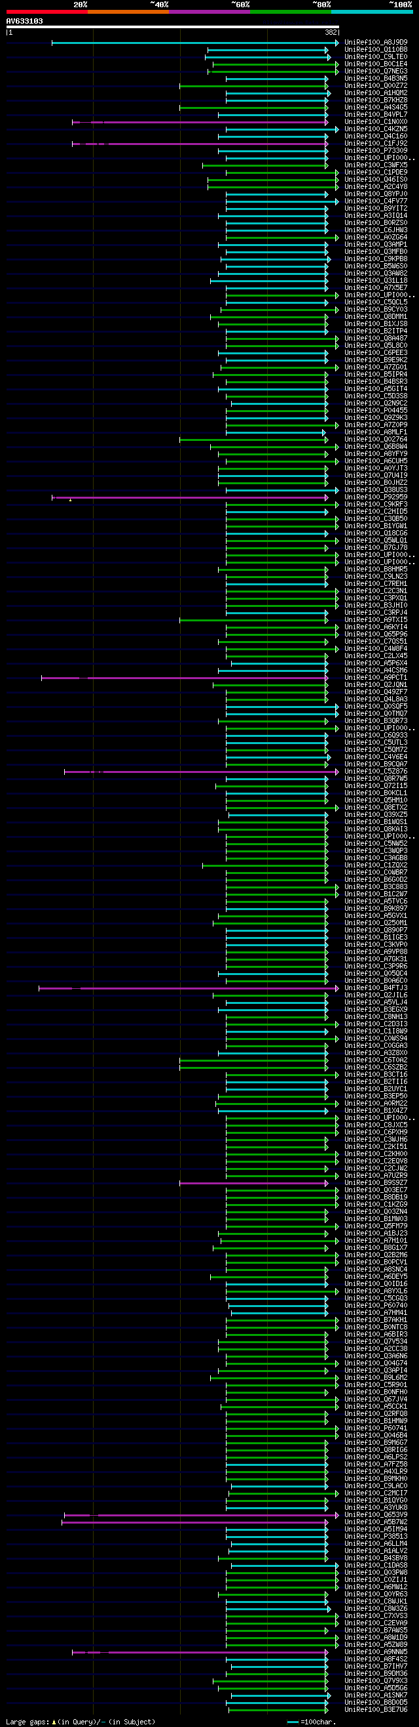The height and width of the screenshot is (1727, 419).
Task: Select the UniRef100_P73309 label
Action: click(376, 151)
